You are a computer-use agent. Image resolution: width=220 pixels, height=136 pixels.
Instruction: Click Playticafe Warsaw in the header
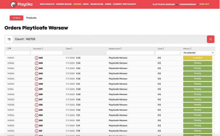tap(164, 4)
